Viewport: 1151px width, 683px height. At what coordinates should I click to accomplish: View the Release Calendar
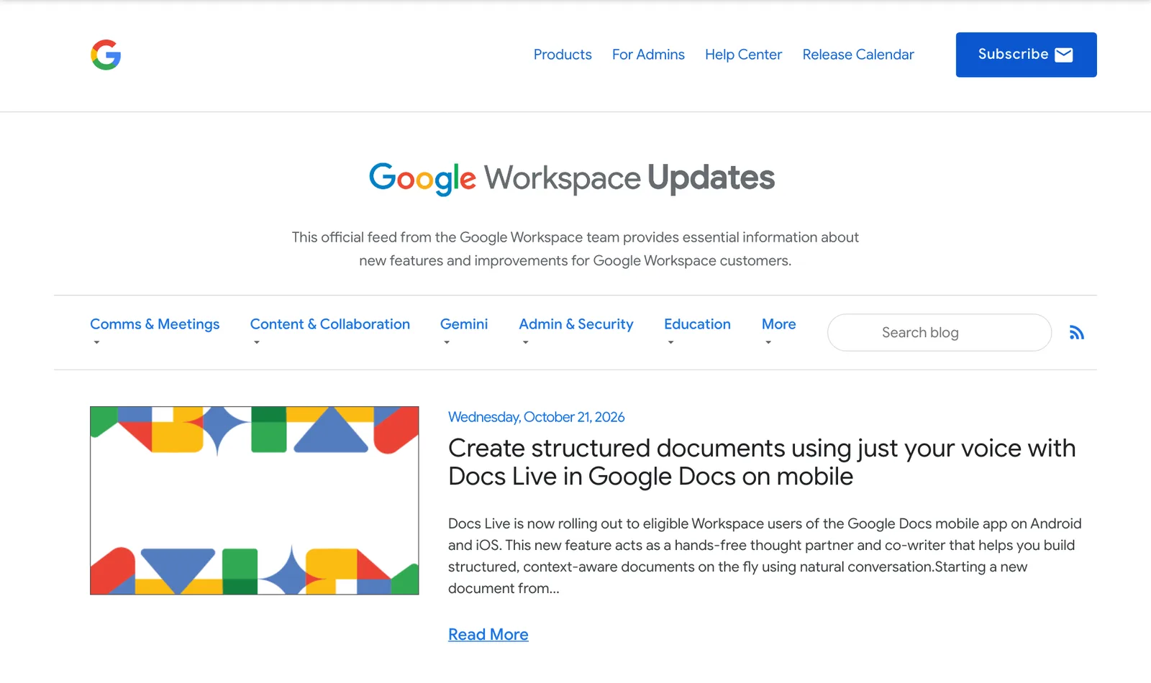858,55
